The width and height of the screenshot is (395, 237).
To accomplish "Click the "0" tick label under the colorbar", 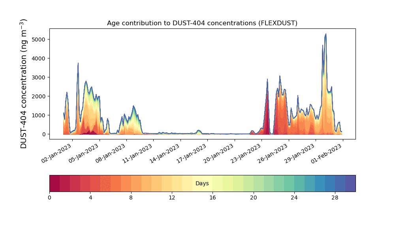I will point(50,198).
